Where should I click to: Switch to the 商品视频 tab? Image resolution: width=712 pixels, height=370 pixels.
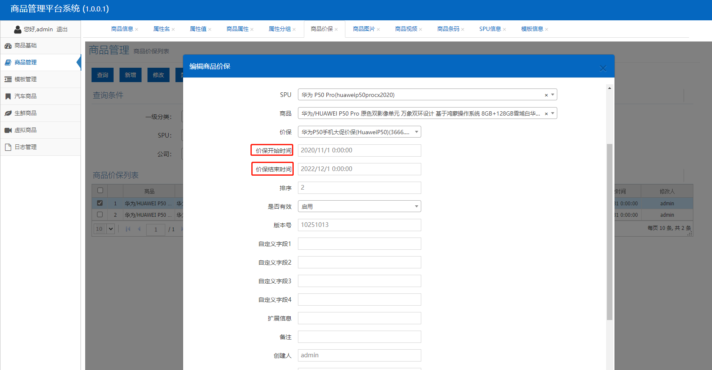(406, 29)
